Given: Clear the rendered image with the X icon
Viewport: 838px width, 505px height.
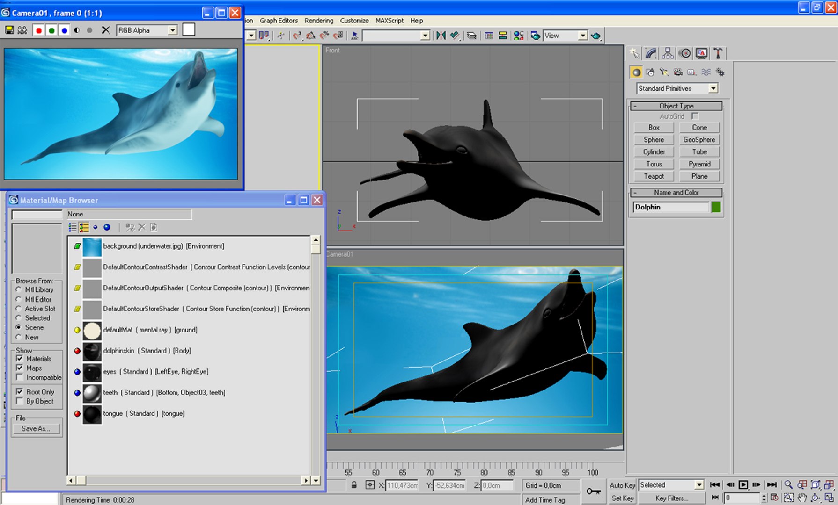Looking at the screenshot, I should click(106, 30).
